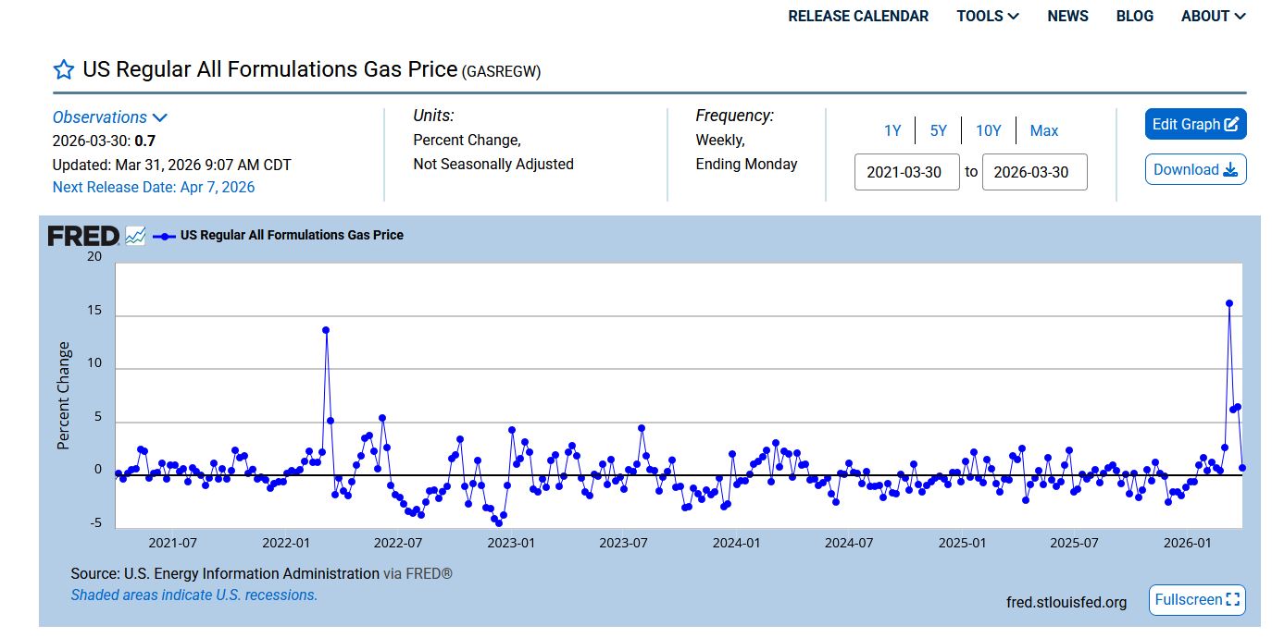
Task: Select the 5Y date range
Action: point(938,131)
